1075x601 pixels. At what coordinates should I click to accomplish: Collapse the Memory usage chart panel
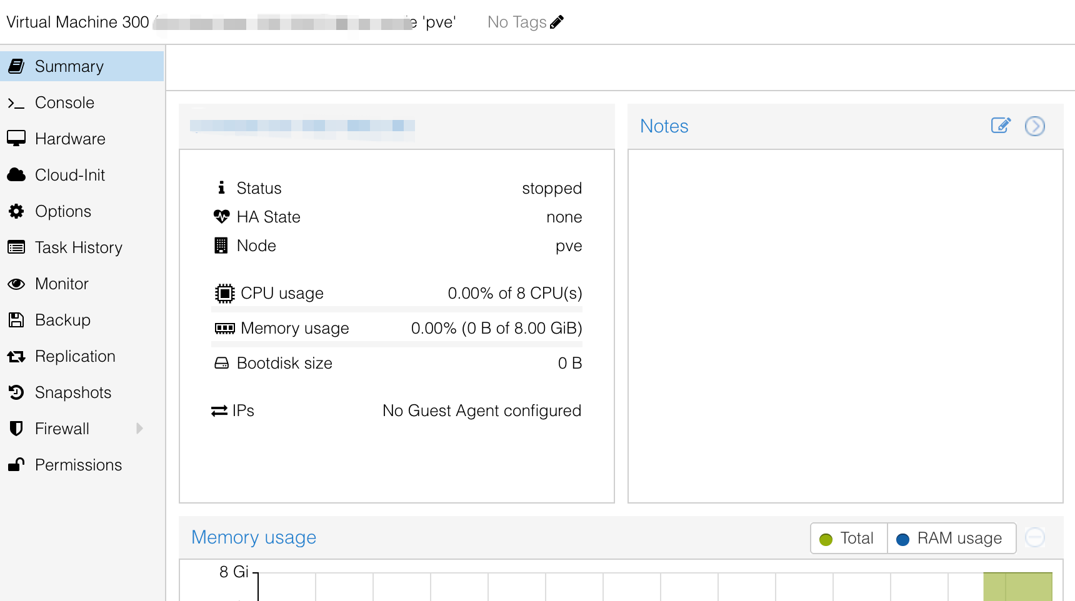[x=1034, y=537]
